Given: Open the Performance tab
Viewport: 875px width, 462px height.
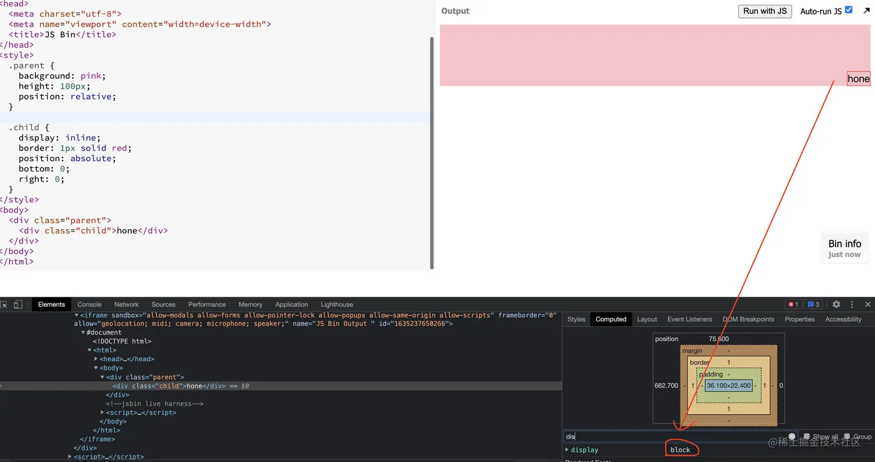Looking at the screenshot, I should click(x=207, y=305).
